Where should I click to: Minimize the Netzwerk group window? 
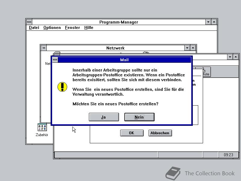click(187, 48)
